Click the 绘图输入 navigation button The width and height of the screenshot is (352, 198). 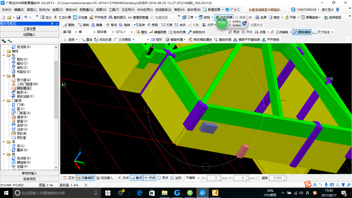[30, 35]
